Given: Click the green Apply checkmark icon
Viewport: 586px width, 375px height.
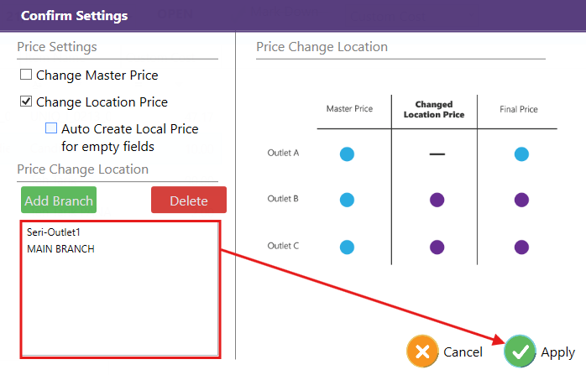Looking at the screenshot, I should pos(521,352).
